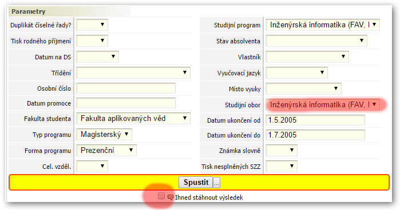Click the Ihned stáhnout výsledek label
The image size is (400, 210).
209,197
